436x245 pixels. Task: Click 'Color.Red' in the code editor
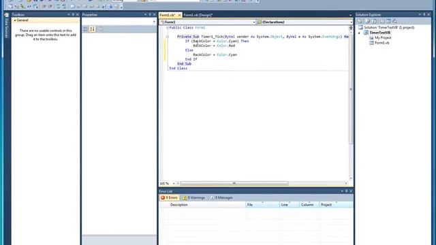pyautogui.click(x=225, y=46)
